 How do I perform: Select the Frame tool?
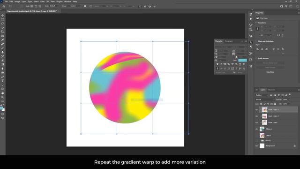coord(2,36)
